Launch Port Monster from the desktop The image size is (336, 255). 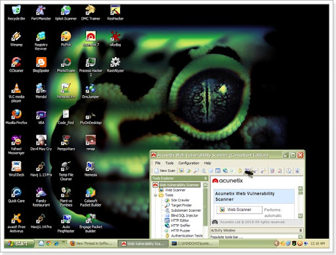[x=41, y=12]
